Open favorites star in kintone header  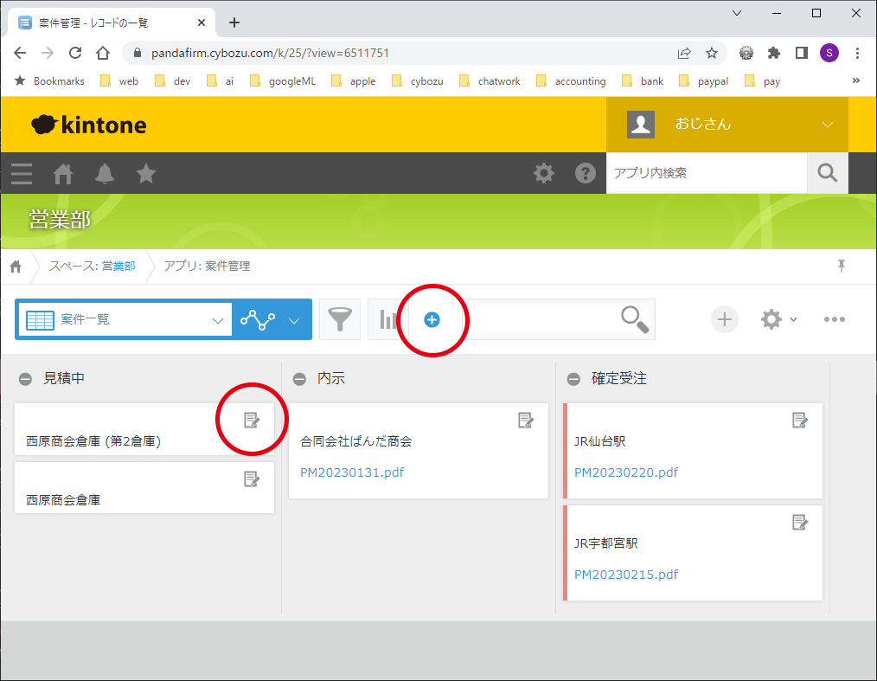tap(146, 174)
